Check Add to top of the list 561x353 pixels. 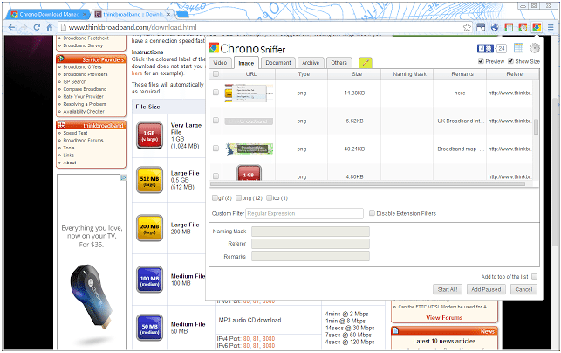click(x=534, y=277)
